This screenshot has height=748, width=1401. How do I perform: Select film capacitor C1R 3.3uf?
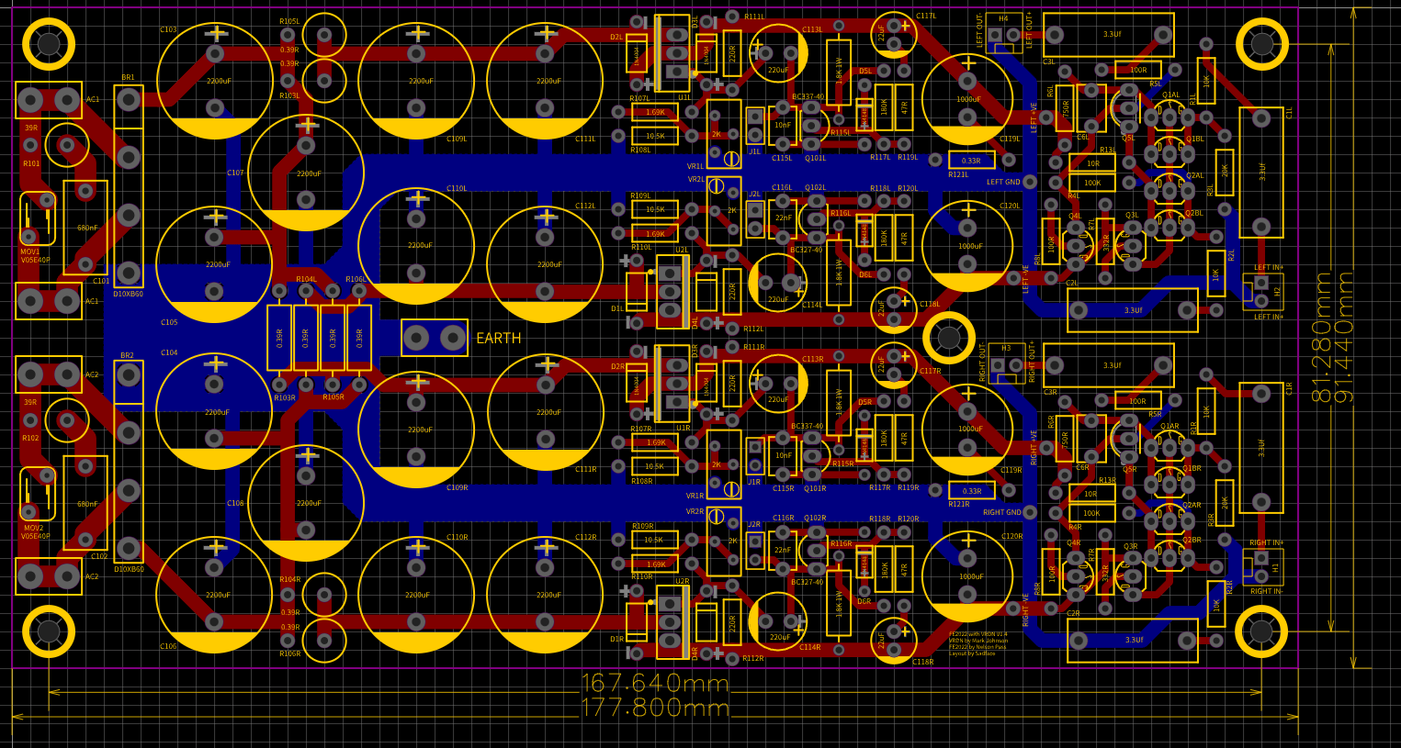(1261, 448)
